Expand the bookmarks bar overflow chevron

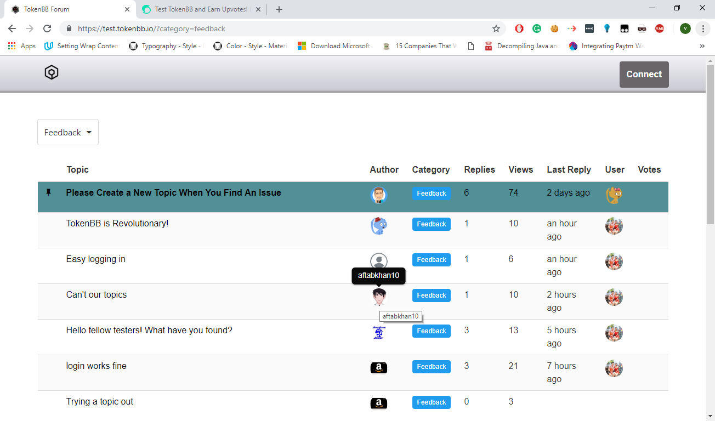[x=702, y=46]
